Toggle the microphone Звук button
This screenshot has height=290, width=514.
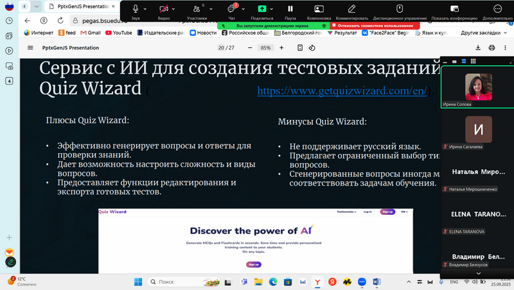click(136, 9)
